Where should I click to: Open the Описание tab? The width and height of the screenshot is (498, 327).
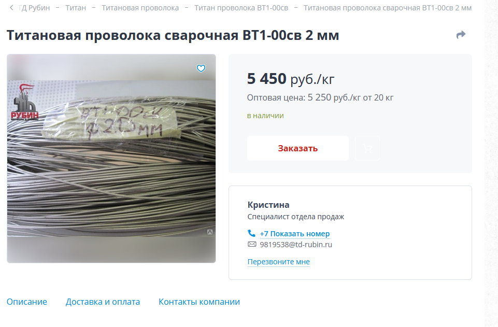click(26, 302)
